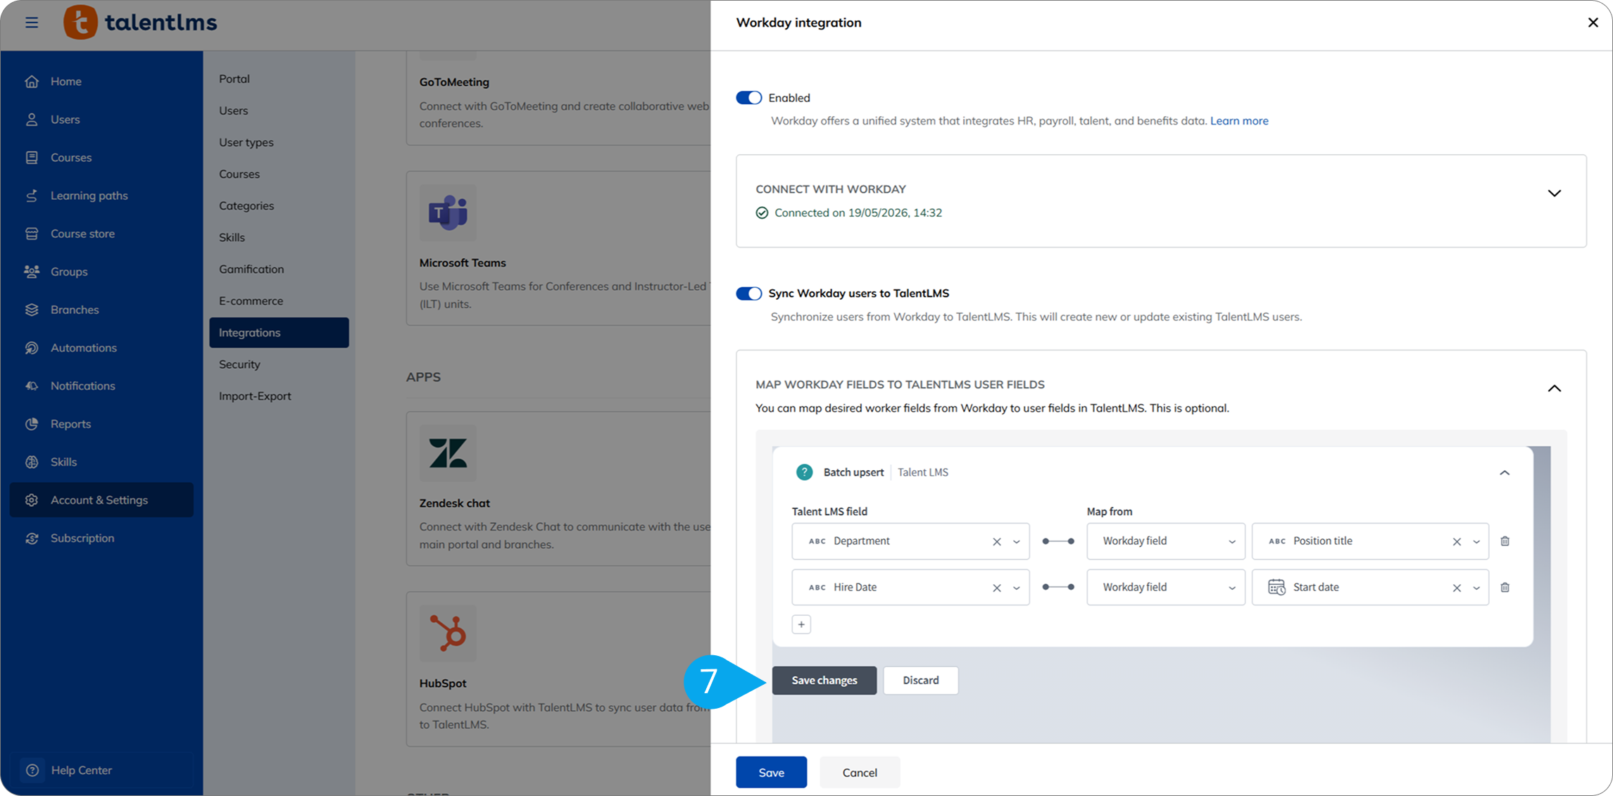Open E-commerce settings menu item
Image resolution: width=1613 pixels, height=796 pixels.
coord(251,301)
